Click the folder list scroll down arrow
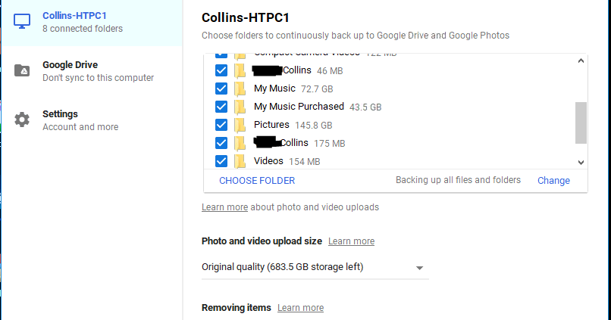 (x=581, y=163)
